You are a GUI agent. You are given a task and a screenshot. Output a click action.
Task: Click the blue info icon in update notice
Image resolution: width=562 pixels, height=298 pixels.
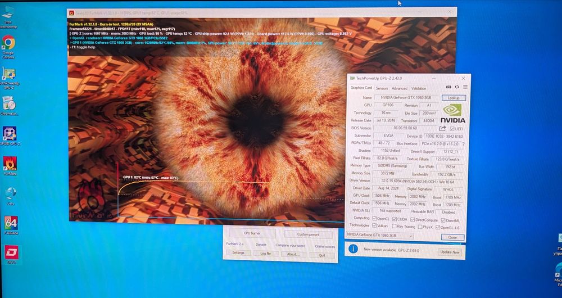point(353,249)
